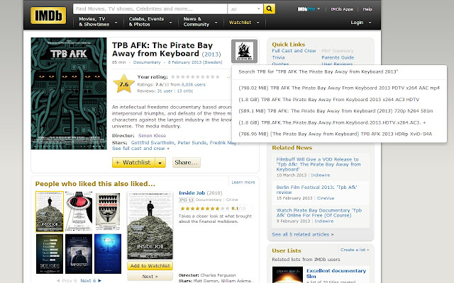Focus the Find Movies search field

click(150, 8)
